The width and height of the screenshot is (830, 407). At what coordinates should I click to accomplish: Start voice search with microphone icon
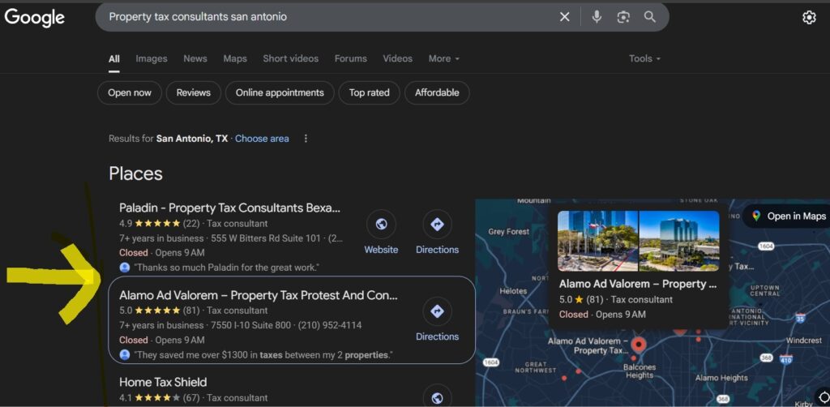597,17
